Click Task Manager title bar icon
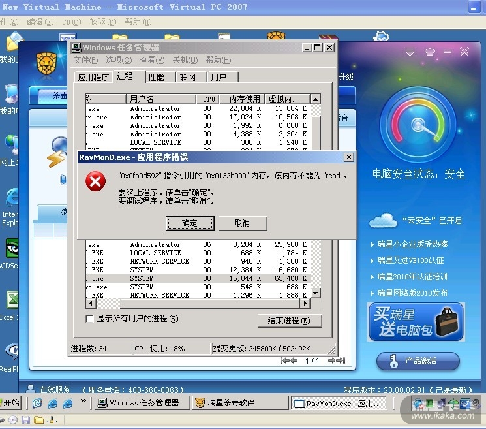486x429 pixels. [76, 48]
